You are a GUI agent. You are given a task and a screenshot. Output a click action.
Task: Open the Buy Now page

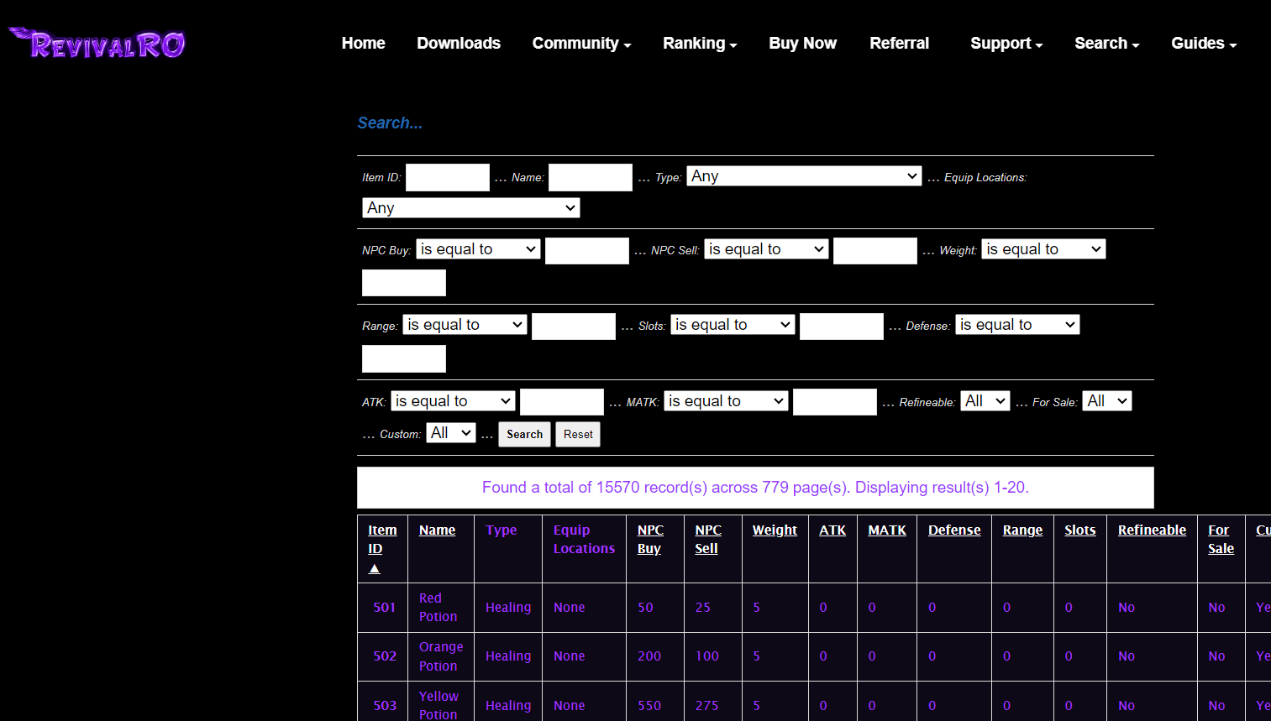(802, 44)
